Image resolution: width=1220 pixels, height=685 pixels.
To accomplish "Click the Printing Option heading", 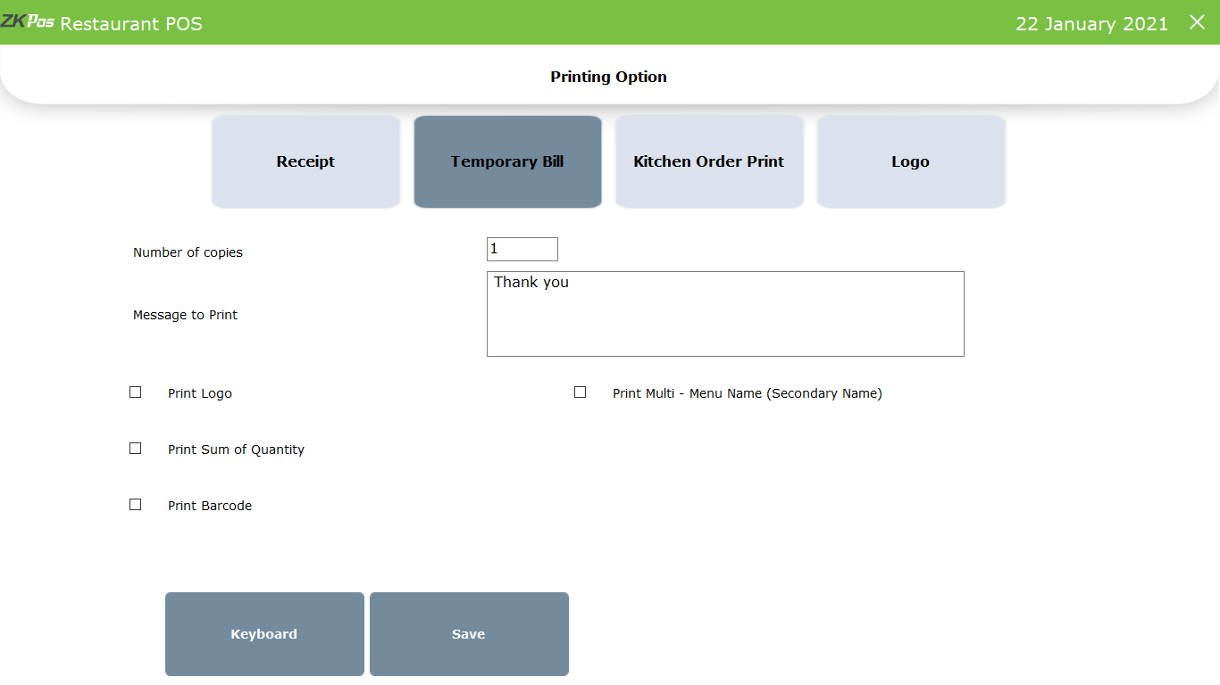I will pyautogui.click(x=608, y=77).
